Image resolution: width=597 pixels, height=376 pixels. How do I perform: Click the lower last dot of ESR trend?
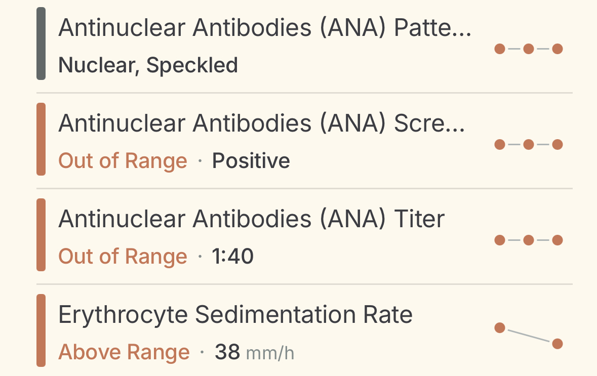pyautogui.click(x=558, y=344)
